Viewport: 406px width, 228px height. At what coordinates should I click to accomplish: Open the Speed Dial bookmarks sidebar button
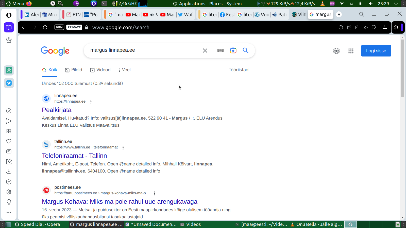tap(9, 27)
